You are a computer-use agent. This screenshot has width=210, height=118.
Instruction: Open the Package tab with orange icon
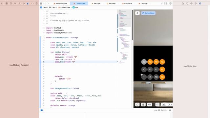pos(111,4)
